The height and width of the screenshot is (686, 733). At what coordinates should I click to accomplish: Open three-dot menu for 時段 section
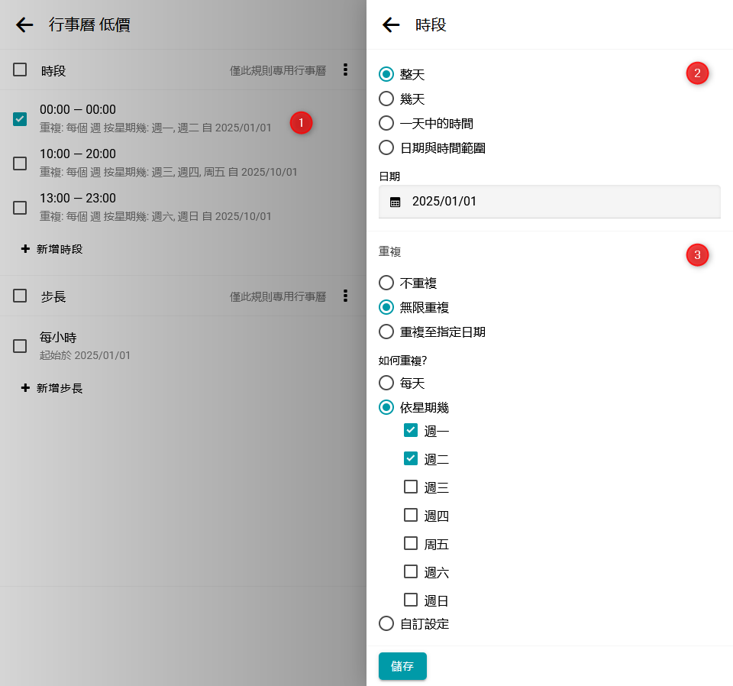(345, 70)
